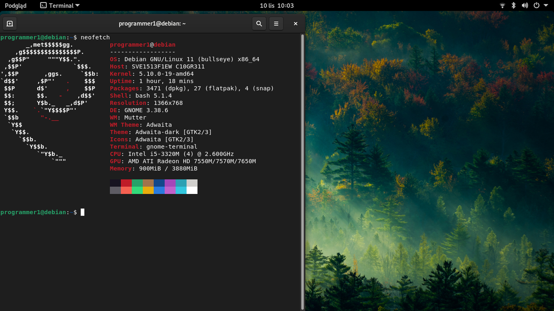Click the "DE: GNOME 3.38.6" line
The height and width of the screenshot is (311, 554).
(x=139, y=110)
